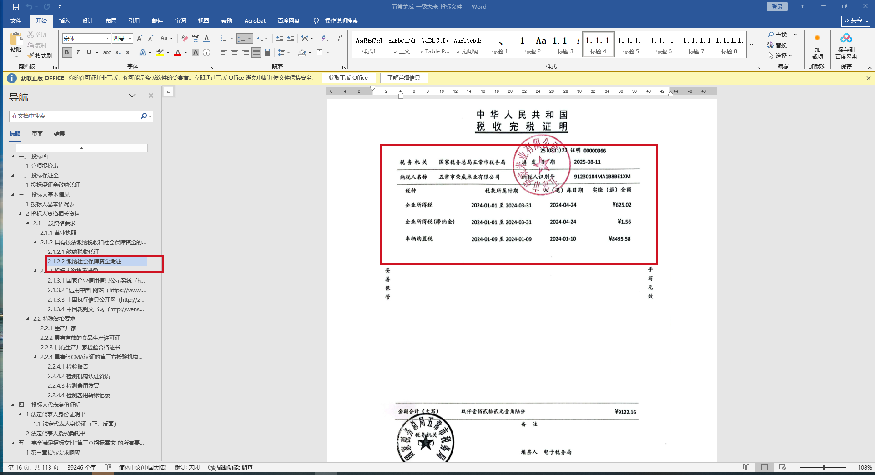Click the Sort A-Z icon
The width and height of the screenshot is (875, 475).
[325, 38]
